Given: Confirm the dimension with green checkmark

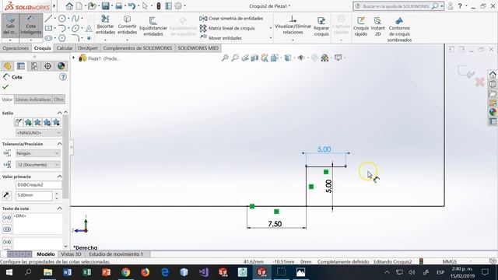Looking at the screenshot, I should point(5,86).
